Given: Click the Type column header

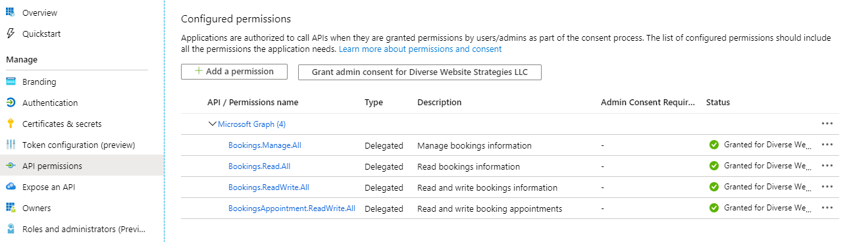Looking at the screenshot, I should click(x=374, y=103).
